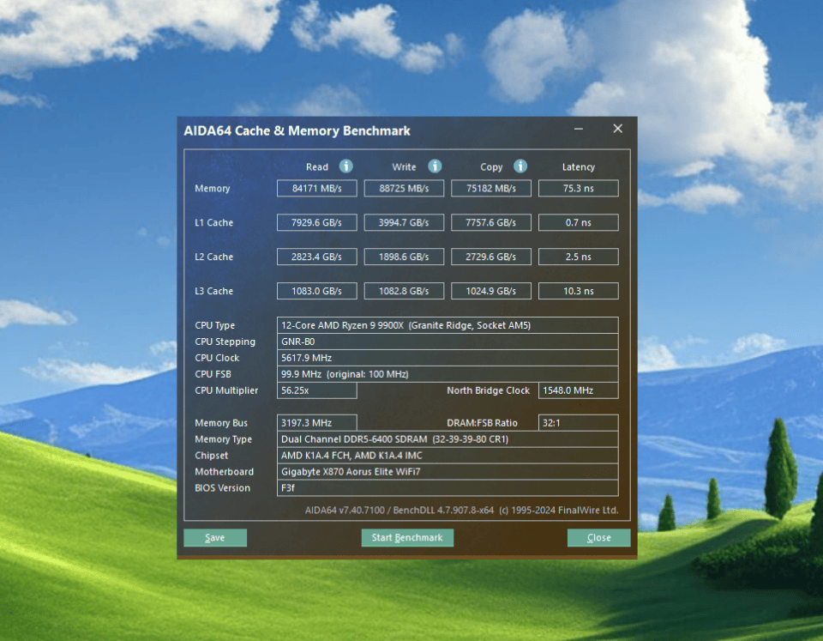
Task: Click the info icon next to Read
Action: pos(345,166)
